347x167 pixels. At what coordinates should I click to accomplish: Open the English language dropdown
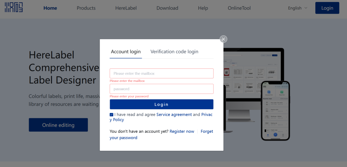coord(297,8)
